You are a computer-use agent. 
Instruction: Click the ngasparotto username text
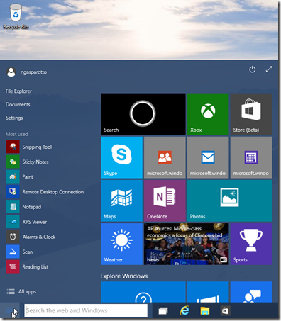pos(33,72)
